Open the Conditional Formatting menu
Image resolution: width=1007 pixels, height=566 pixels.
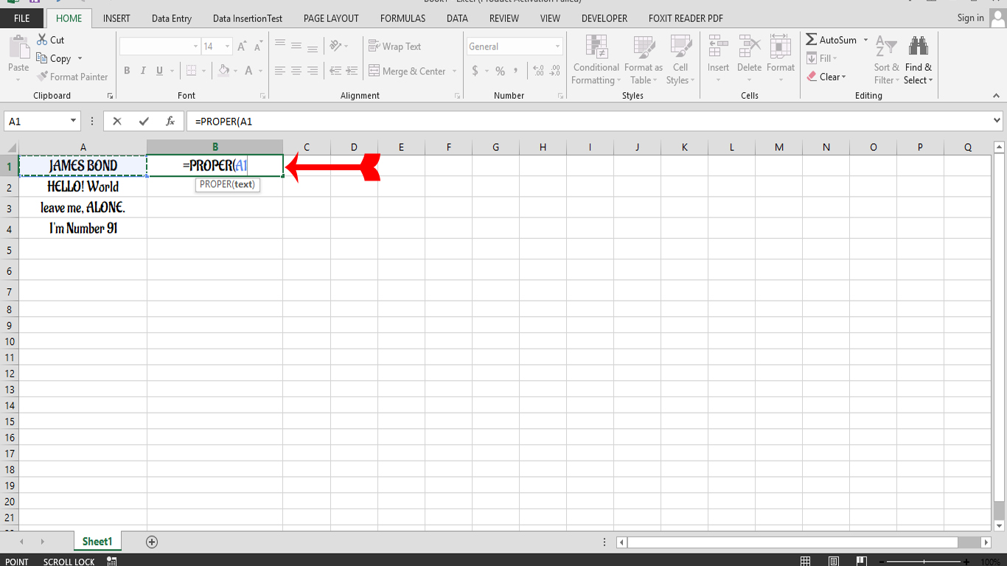(x=596, y=60)
